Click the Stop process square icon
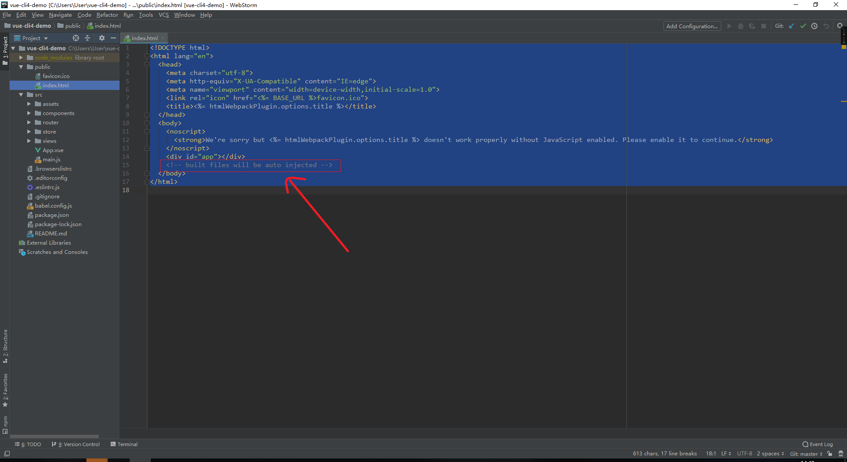This screenshot has width=847, height=462. pyautogui.click(x=764, y=26)
